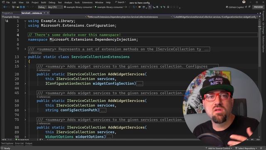Switch to the Program.cs tab
The height and width of the screenshot is (150, 266).
7,13
